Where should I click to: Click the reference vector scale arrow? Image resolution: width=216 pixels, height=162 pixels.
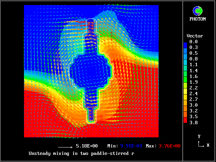pyautogui.click(x=65, y=147)
